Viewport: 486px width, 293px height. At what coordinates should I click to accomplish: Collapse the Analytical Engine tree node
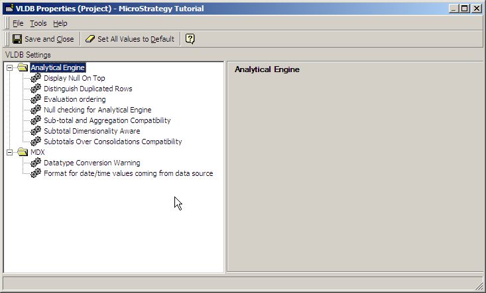(10, 67)
